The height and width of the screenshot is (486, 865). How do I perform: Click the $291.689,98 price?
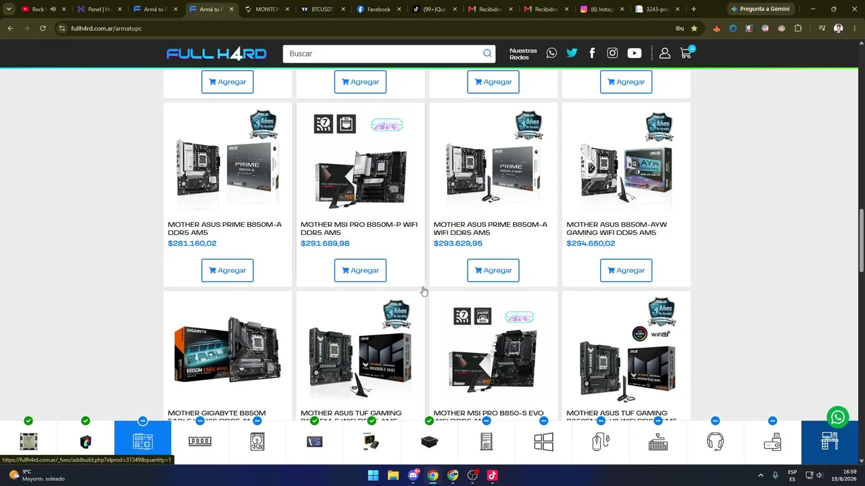click(325, 244)
